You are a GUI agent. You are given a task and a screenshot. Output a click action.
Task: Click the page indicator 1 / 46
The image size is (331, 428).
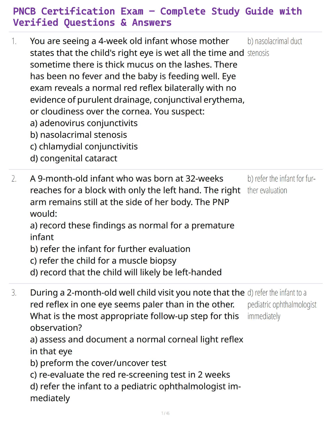(165, 413)
